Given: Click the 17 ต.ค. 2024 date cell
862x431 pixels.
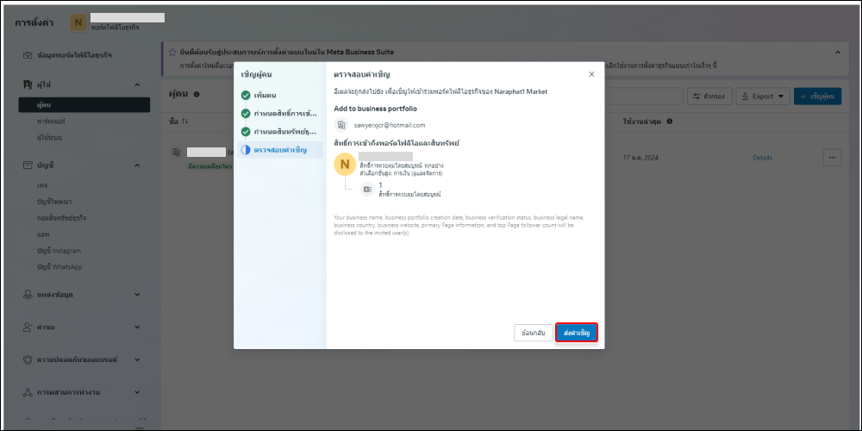Looking at the screenshot, I should [640, 158].
